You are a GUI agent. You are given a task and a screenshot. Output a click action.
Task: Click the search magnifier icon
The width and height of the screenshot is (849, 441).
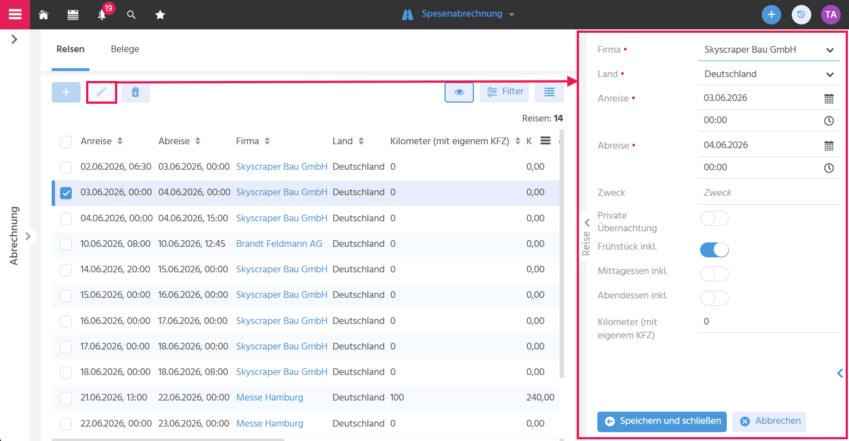point(131,15)
